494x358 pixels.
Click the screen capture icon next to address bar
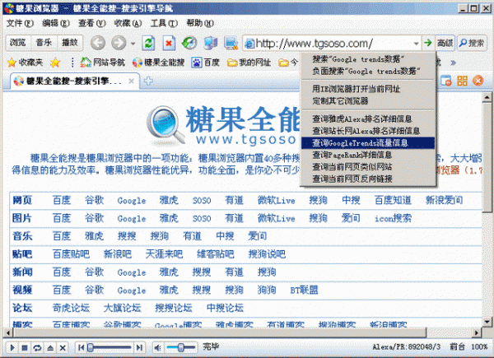pos(231,43)
